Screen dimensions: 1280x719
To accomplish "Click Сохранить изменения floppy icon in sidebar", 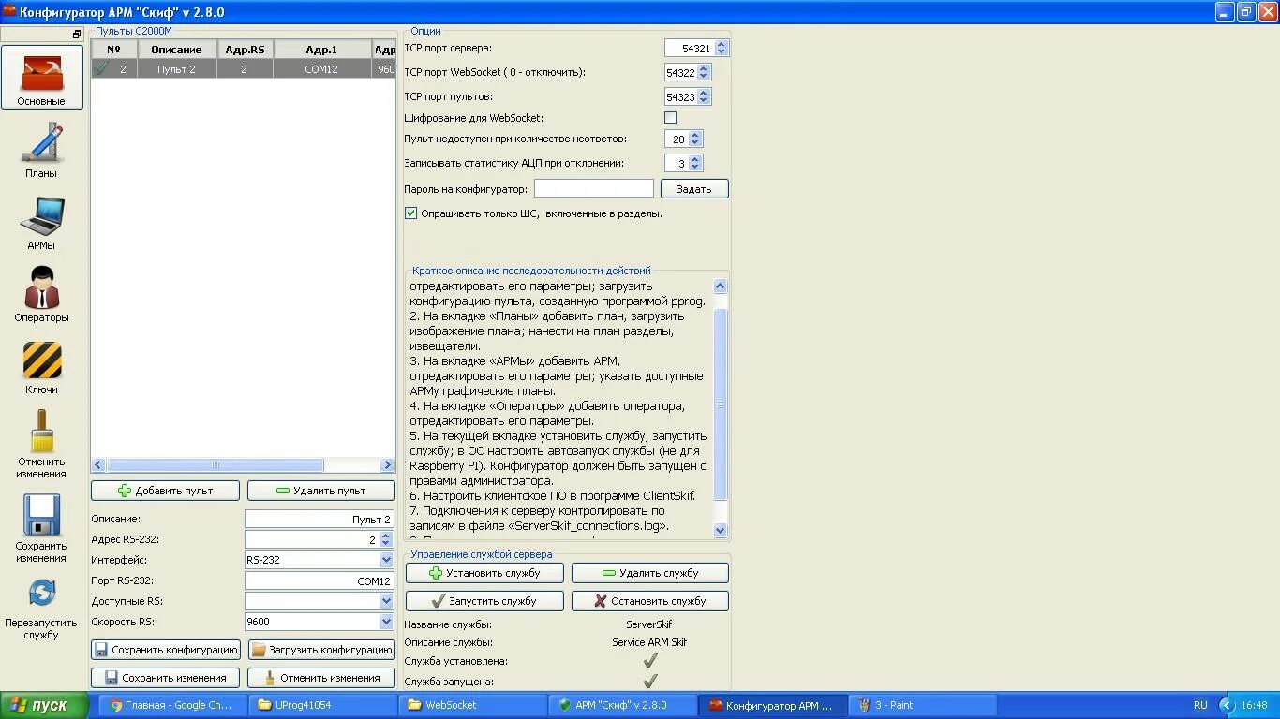I will [x=41, y=515].
